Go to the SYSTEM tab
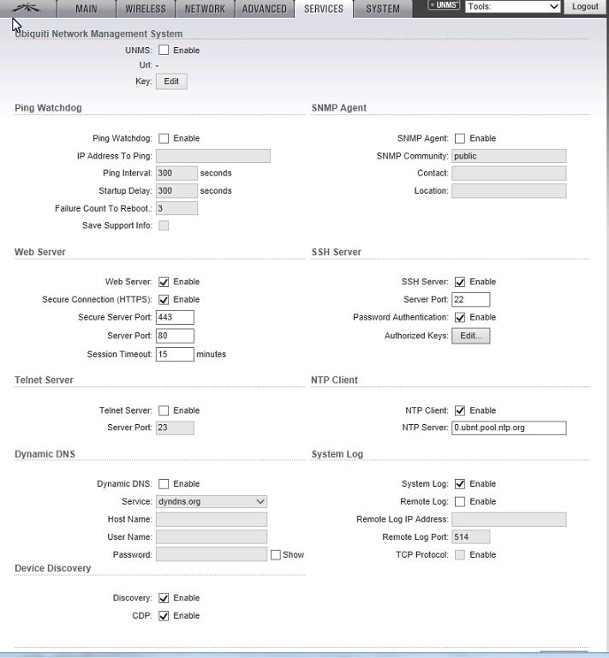The image size is (609, 658). click(382, 9)
